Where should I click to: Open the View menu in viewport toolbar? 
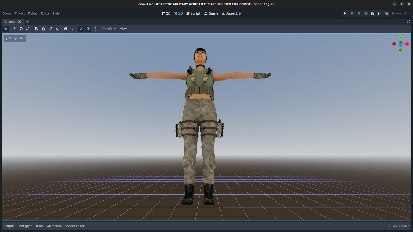123,29
